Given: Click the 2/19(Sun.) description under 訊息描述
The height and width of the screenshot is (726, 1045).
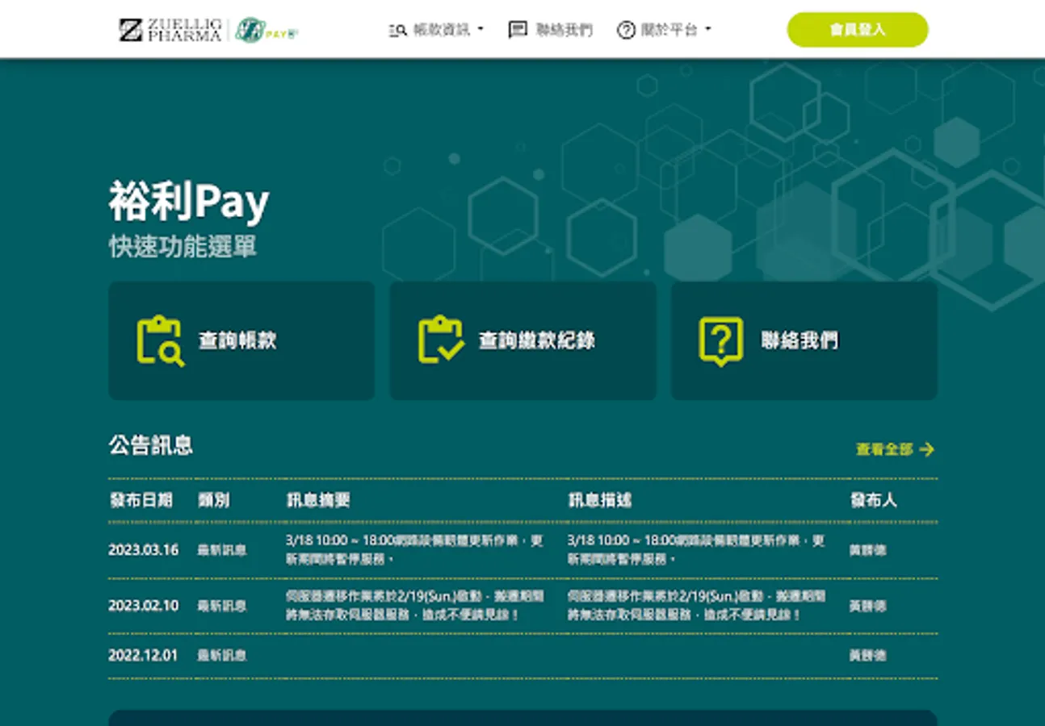Looking at the screenshot, I should (x=697, y=605).
